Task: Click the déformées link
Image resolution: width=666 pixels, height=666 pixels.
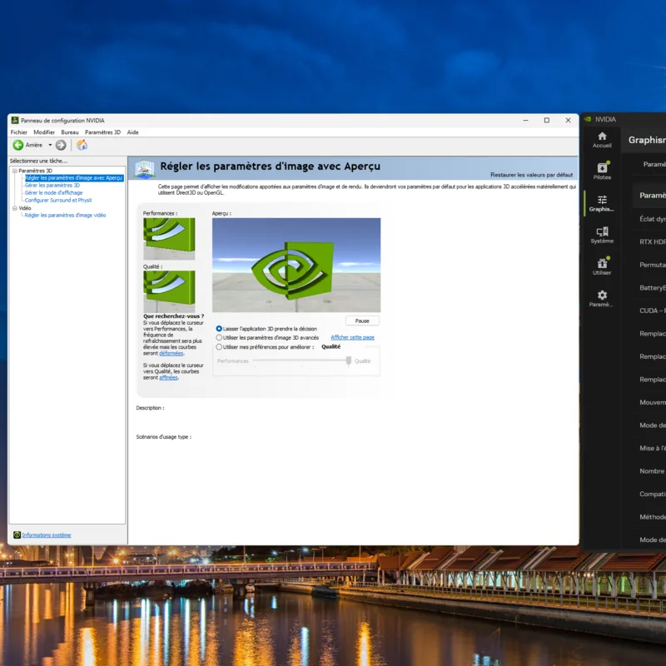Action: (x=171, y=353)
